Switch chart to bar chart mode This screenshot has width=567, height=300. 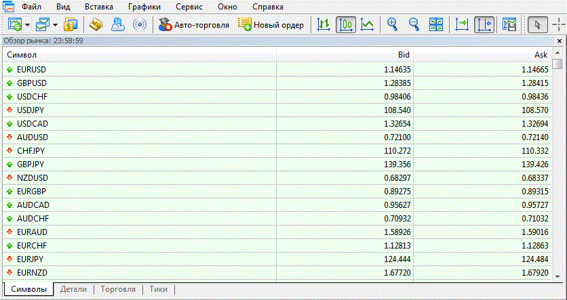pos(324,25)
